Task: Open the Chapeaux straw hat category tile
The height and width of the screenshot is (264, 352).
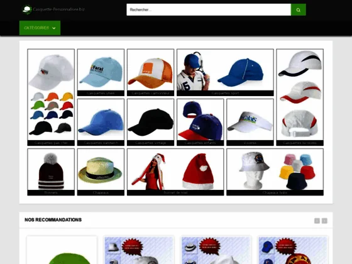Action: (x=101, y=172)
